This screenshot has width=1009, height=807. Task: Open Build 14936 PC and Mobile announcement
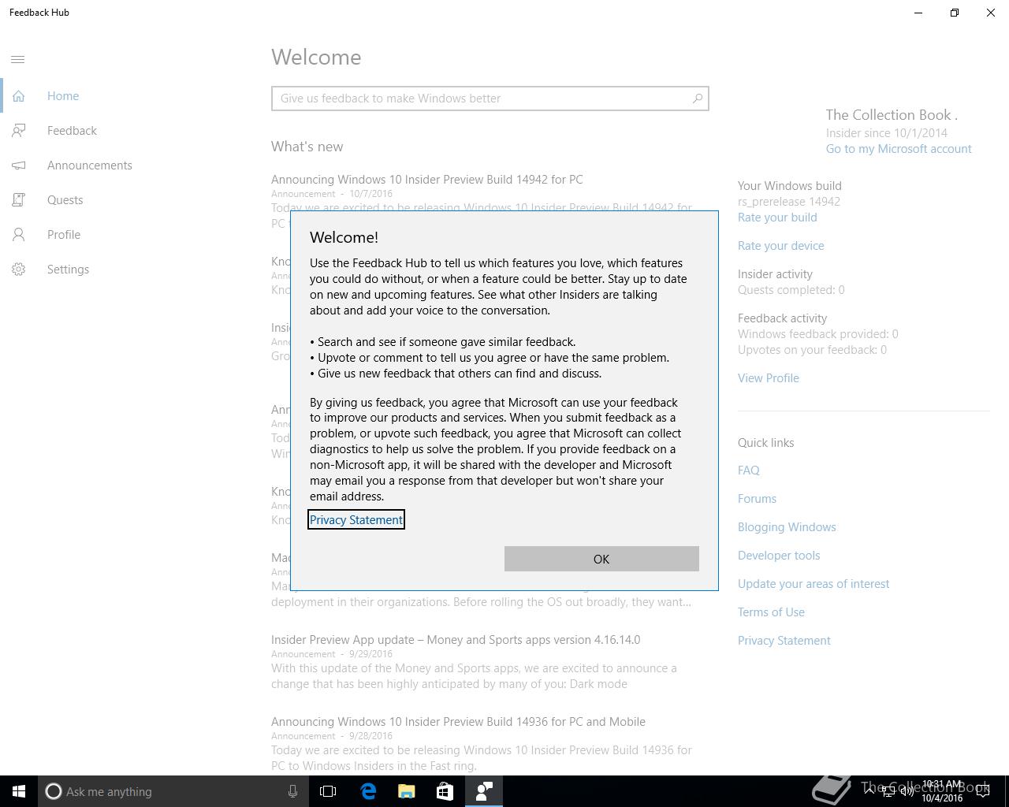coord(458,722)
